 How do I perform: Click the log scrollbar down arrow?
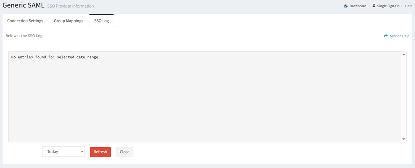point(404,139)
